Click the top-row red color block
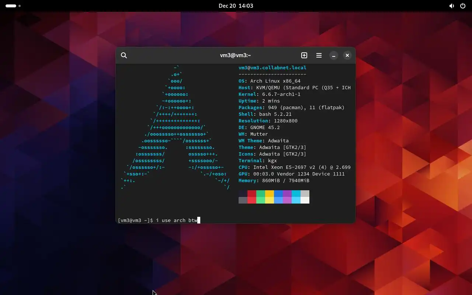The width and height of the screenshot is (472, 295). pyautogui.click(x=252, y=194)
